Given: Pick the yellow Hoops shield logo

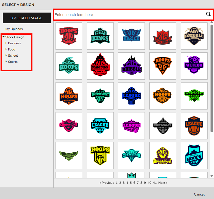Looking at the screenshot, I should (x=100, y=155).
